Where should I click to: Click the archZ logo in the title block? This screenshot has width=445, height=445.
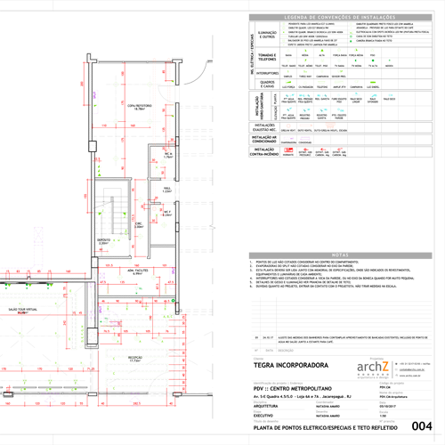click(x=373, y=368)
